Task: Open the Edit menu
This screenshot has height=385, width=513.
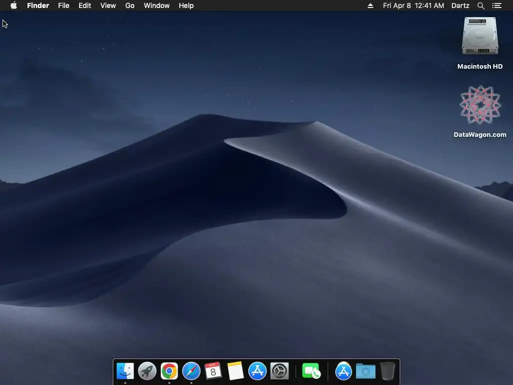Action: [x=85, y=6]
